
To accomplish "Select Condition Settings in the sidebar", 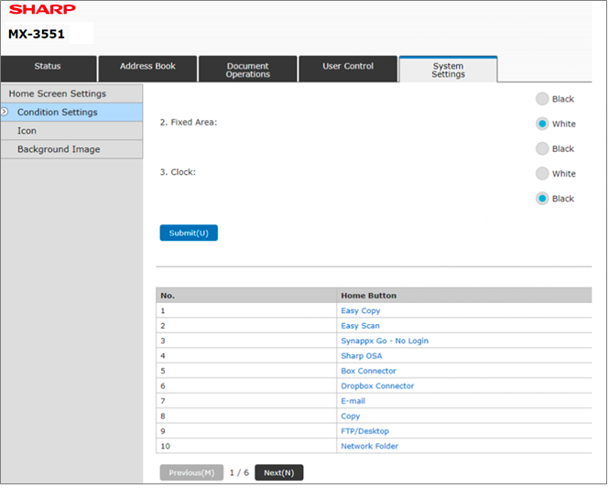I will pyautogui.click(x=71, y=113).
